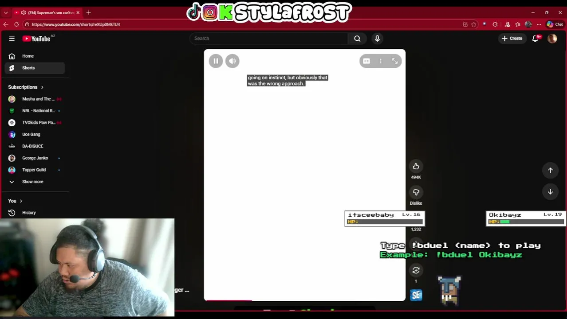The width and height of the screenshot is (567, 319).
Task: Open the YouTube guide hamburger menu
Action: [x=12, y=39]
